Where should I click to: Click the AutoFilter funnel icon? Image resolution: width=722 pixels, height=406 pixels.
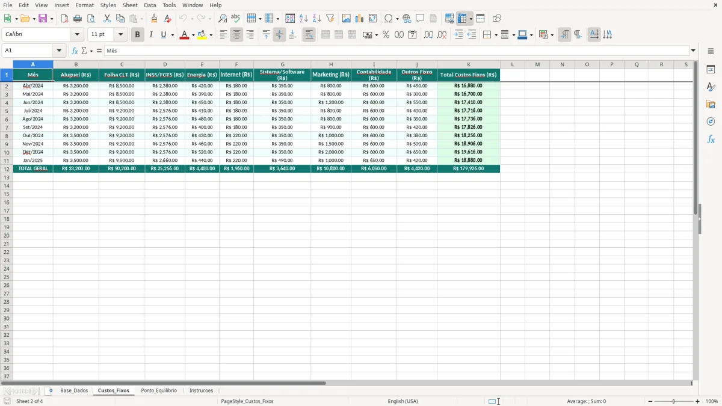click(x=330, y=19)
